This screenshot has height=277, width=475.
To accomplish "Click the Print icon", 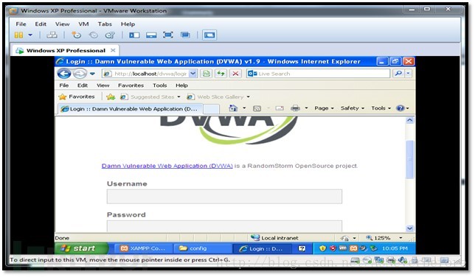I will [295, 108].
